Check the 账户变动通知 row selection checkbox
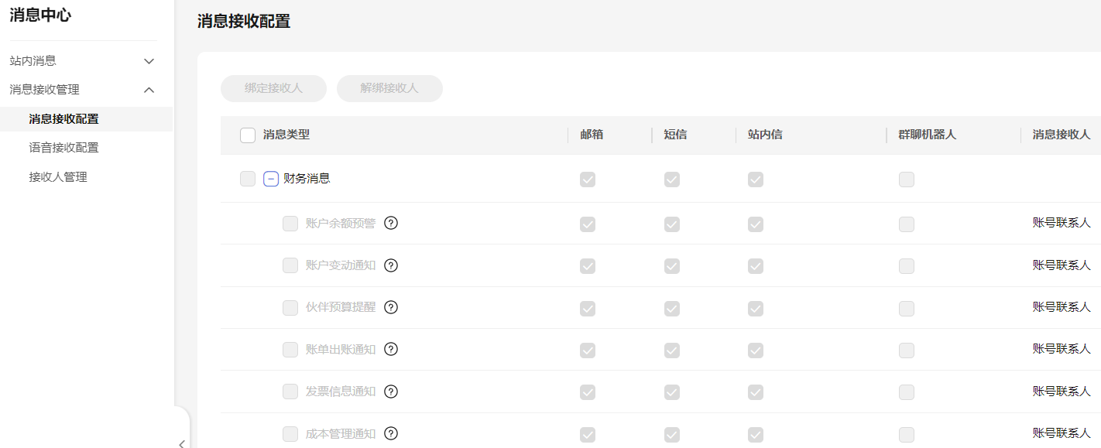This screenshot has height=448, width=1101. click(290, 265)
